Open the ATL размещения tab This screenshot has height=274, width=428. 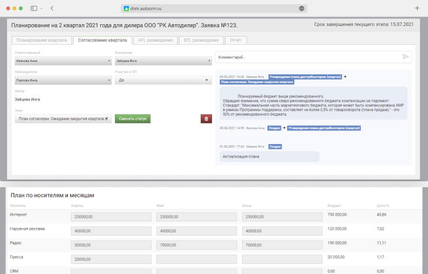click(155, 40)
